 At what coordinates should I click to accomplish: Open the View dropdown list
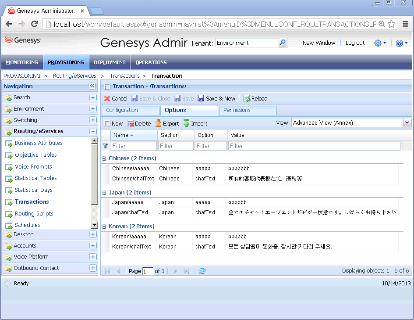[407, 123]
